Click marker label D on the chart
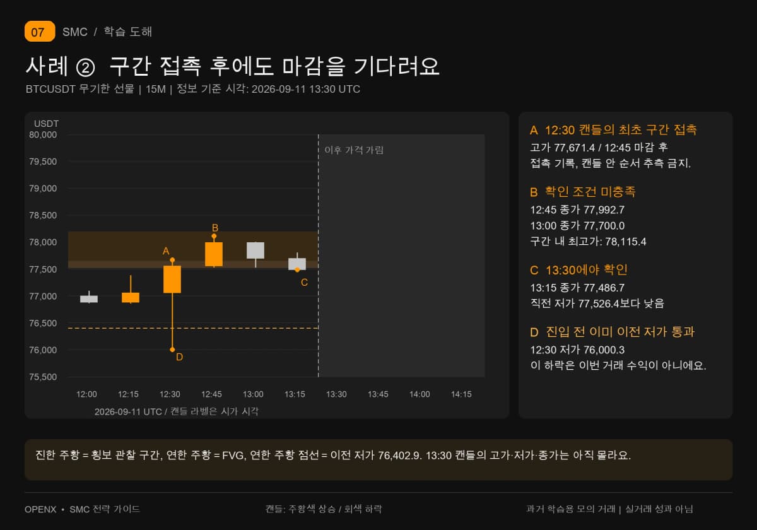 coord(179,357)
